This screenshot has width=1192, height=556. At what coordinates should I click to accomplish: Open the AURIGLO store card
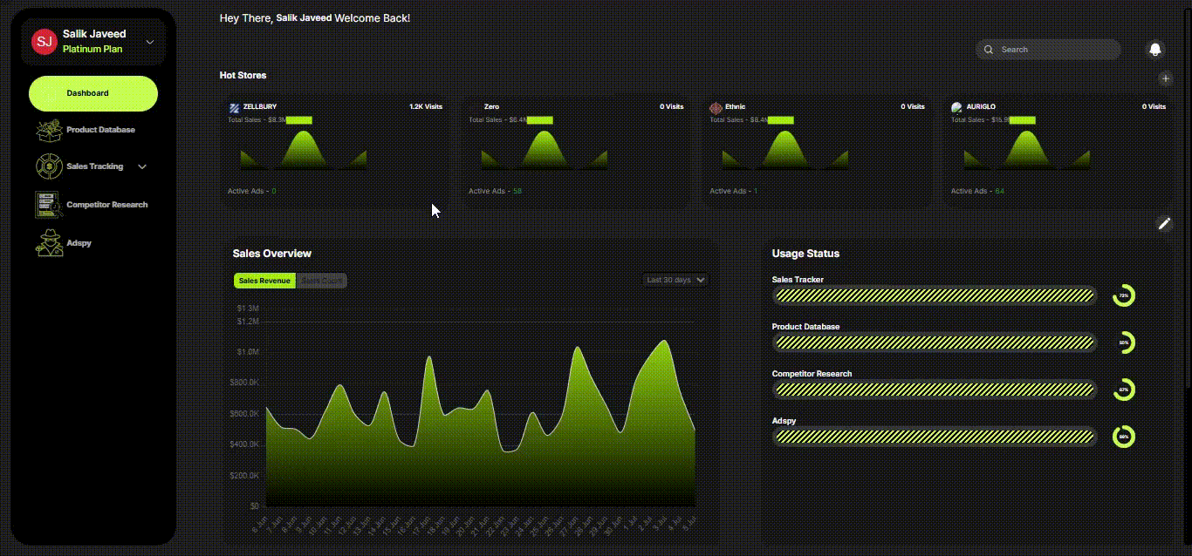coord(1058,150)
